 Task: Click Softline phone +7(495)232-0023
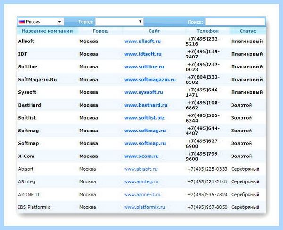point(203,67)
